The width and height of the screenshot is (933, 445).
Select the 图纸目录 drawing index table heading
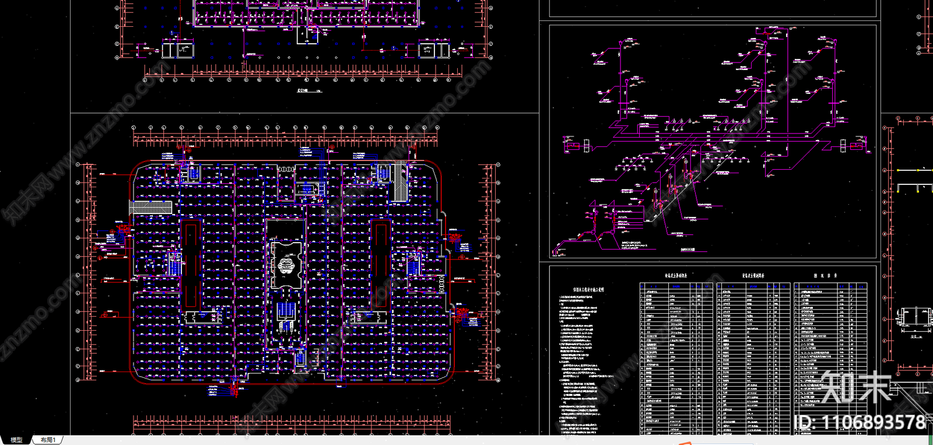(825, 275)
